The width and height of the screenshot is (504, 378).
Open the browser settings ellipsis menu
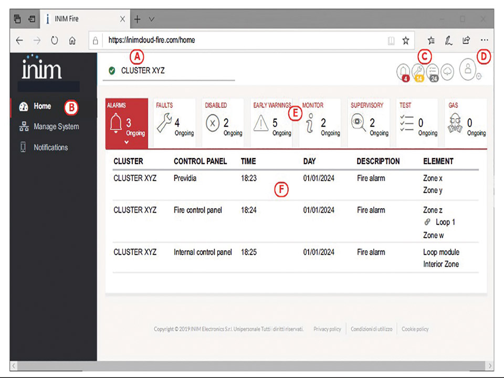484,40
